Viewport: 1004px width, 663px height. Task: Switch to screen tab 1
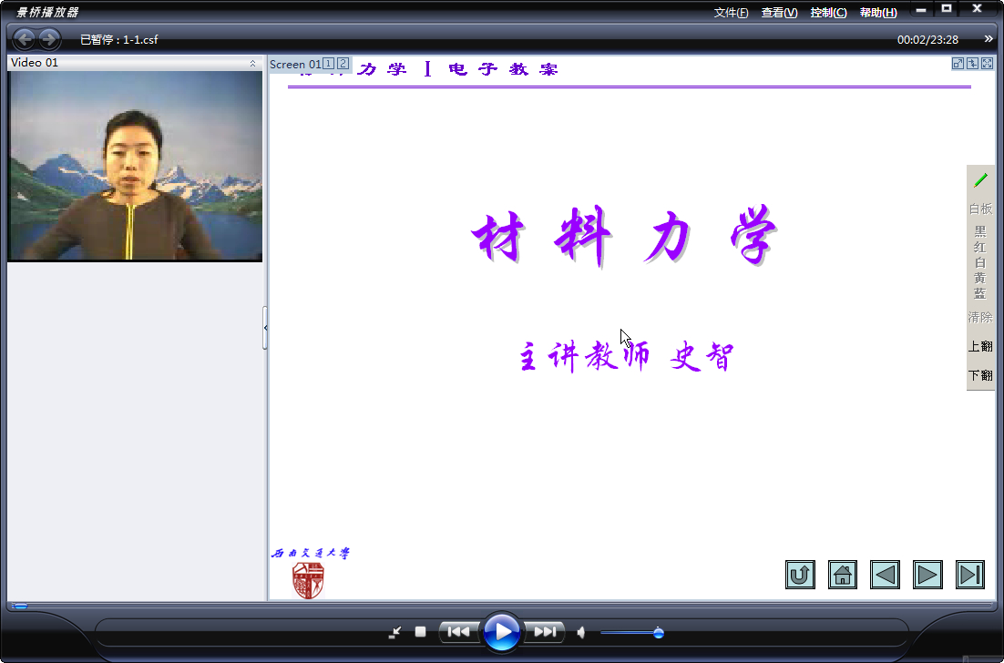click(x=329, y=64)
